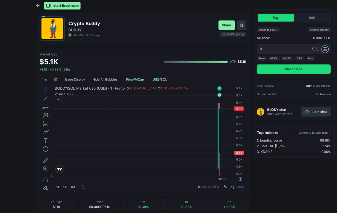Click the left chevron to collapse the drawing toolbar
The width and height of the screenshot is (337, 213).
pyautogui.click(x=51, y=176)
